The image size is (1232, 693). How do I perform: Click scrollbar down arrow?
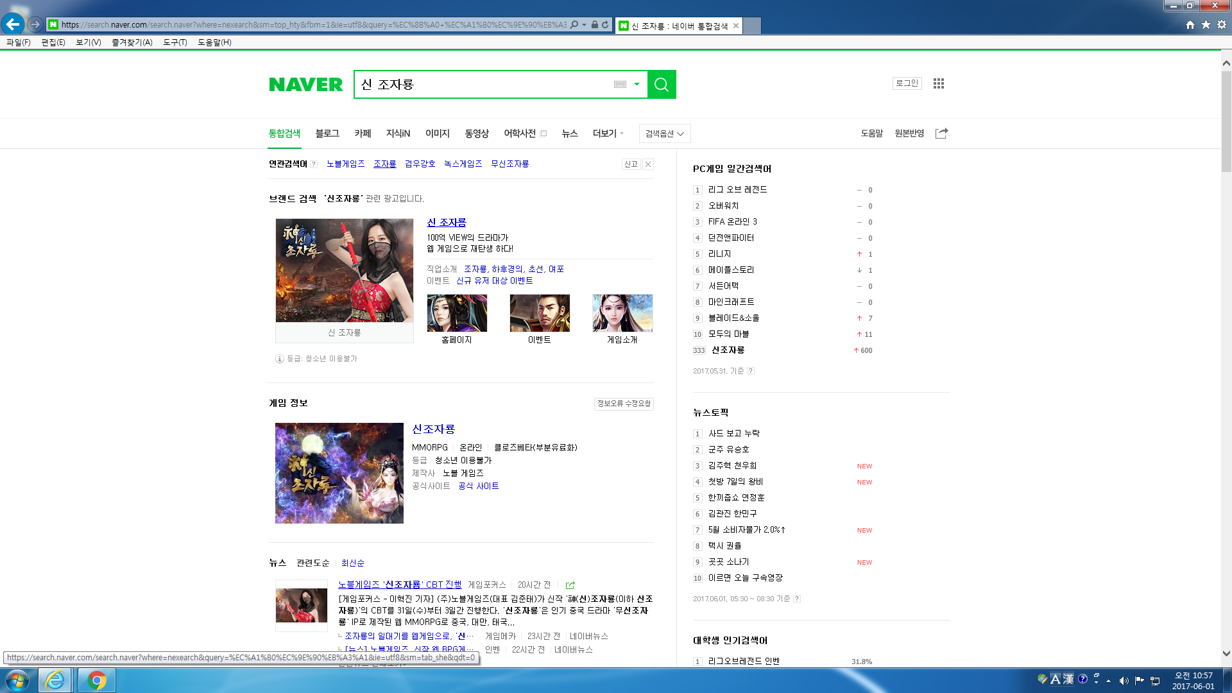(x=1226, y=654)
